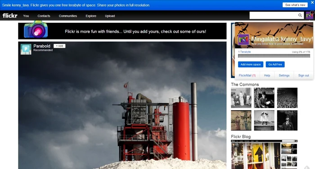Click the Mingalaba kenny_tavy greeting
Screen dimensions: 315x169
[x=282, y=39]
